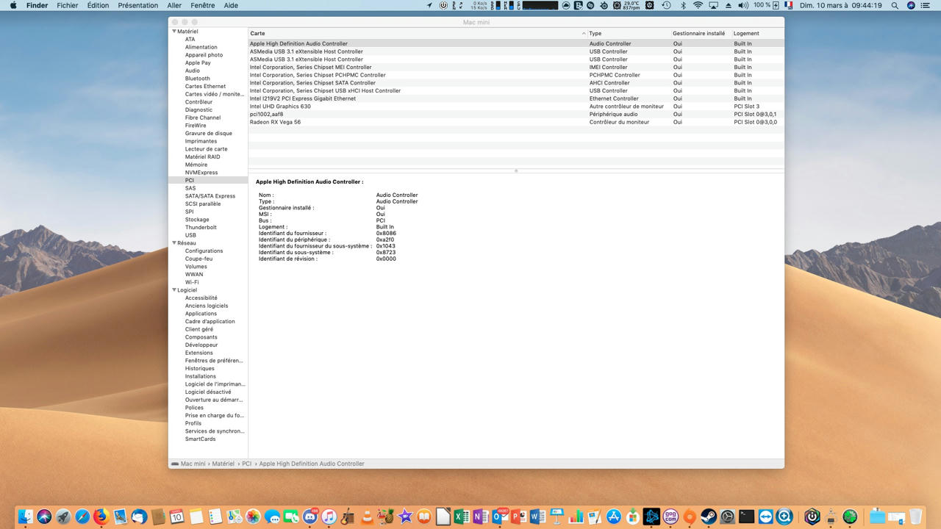The width and height of the screenshot is (941, 529).
Task: Open FaceTime green icon in Dock
Action: pyautogui.click(x=291, y=517)
